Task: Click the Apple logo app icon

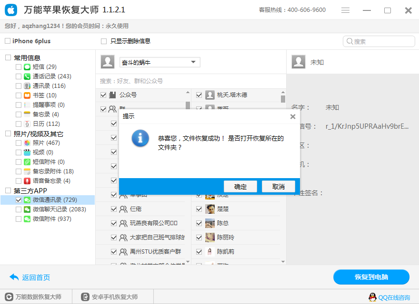Action: point(11,10)
